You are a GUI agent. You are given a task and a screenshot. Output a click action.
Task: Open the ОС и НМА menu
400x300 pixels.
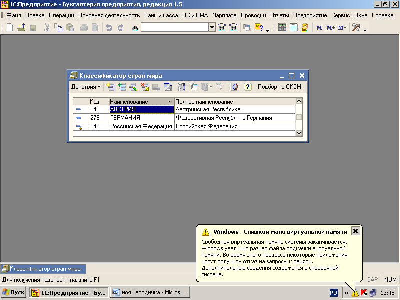195,15
